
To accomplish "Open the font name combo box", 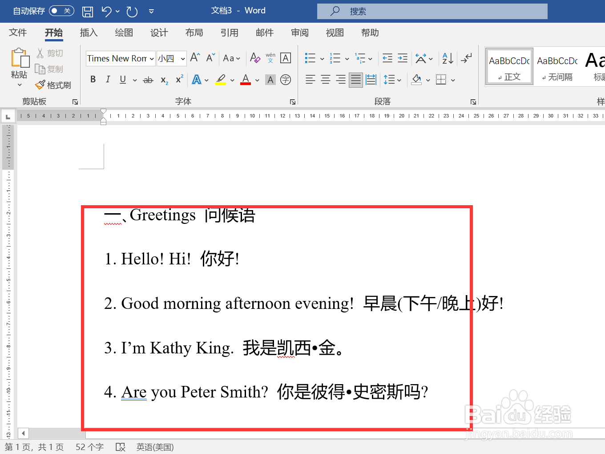I will pos(121,58).
